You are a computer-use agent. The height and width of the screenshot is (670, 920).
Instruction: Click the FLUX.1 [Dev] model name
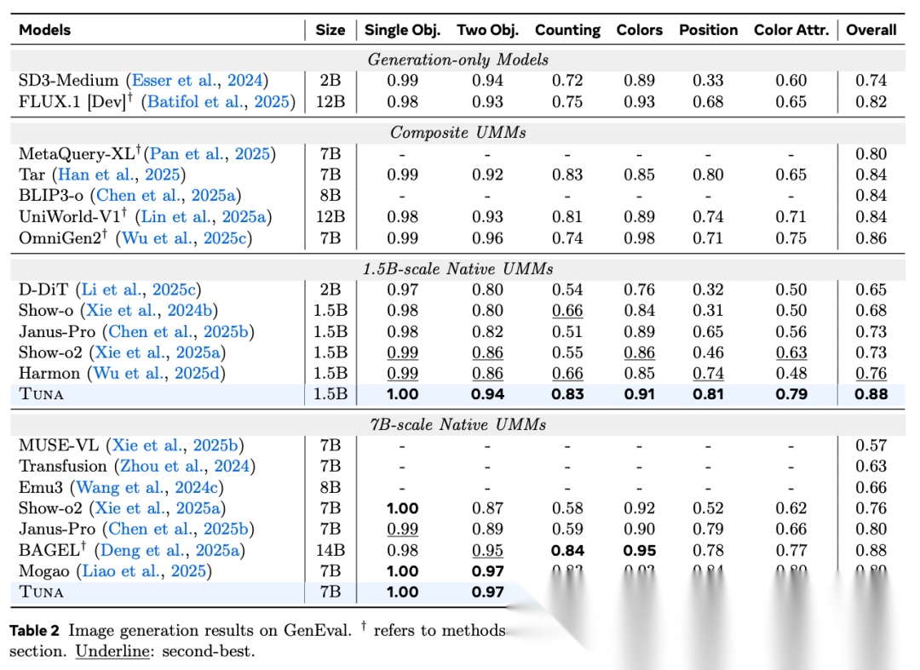coord(75,101)
